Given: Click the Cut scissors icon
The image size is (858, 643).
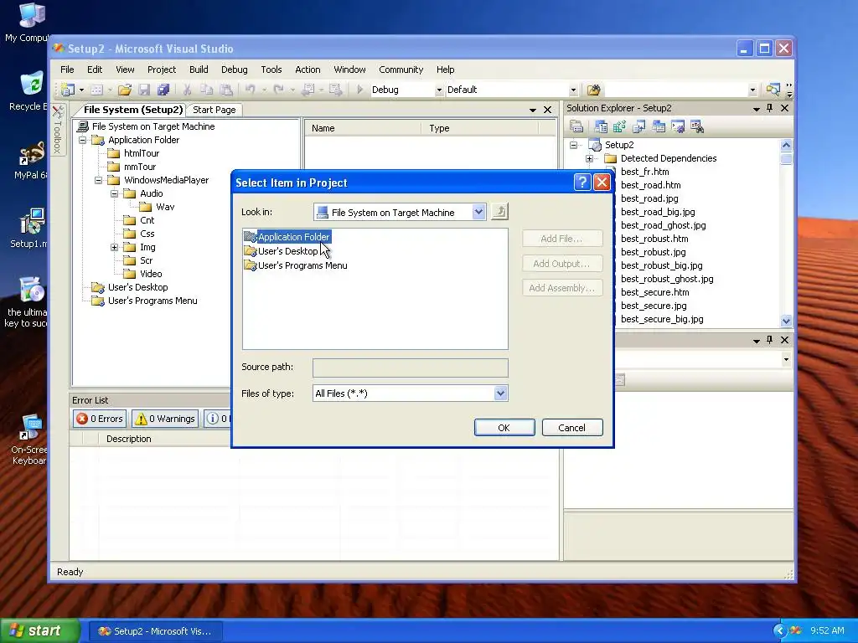Looking at the screenshot, I should point(187,90).
